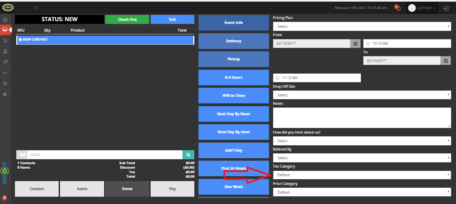Select the POS monitor icon in sidebar
Image resolution: width=456 pixels, height=204 pixels.
[5, 30]
